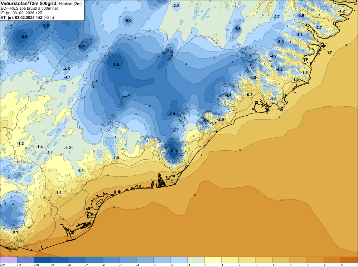Select the -2.6 temperature label
Screen dimensions: 358x267
tap(221, 119)
